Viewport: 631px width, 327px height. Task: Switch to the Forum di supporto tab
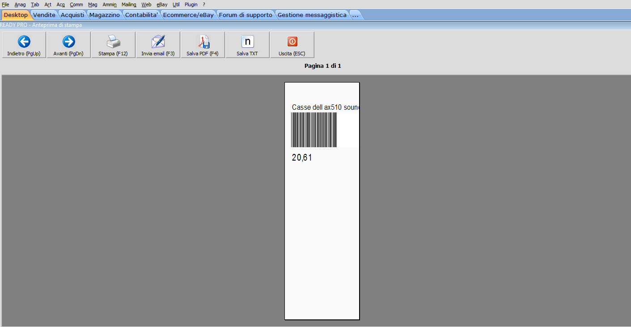click(x=246, y=15)
